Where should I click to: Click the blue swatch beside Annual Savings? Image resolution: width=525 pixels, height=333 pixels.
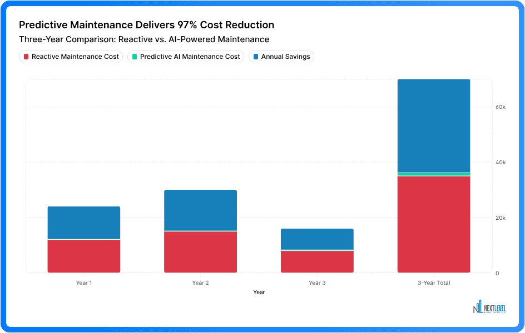[x=256, y=57]
